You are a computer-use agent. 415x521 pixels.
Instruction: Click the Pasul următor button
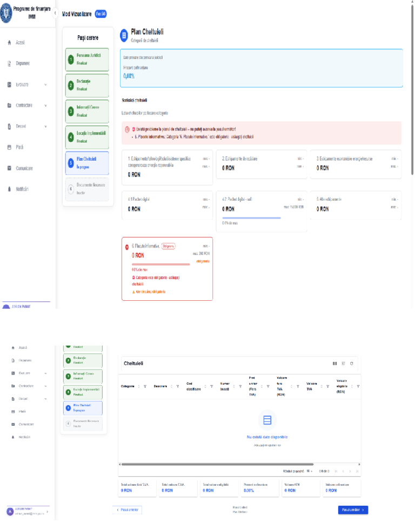[353, 510]
